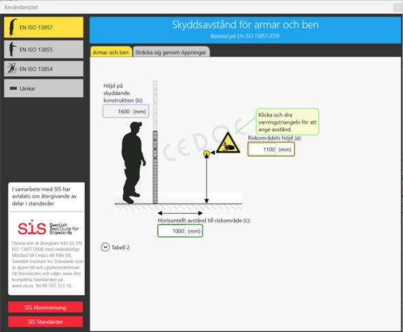Click the horizontal distance (c) input field
This screenshot has height=332, width=403.
coord(180,231)
